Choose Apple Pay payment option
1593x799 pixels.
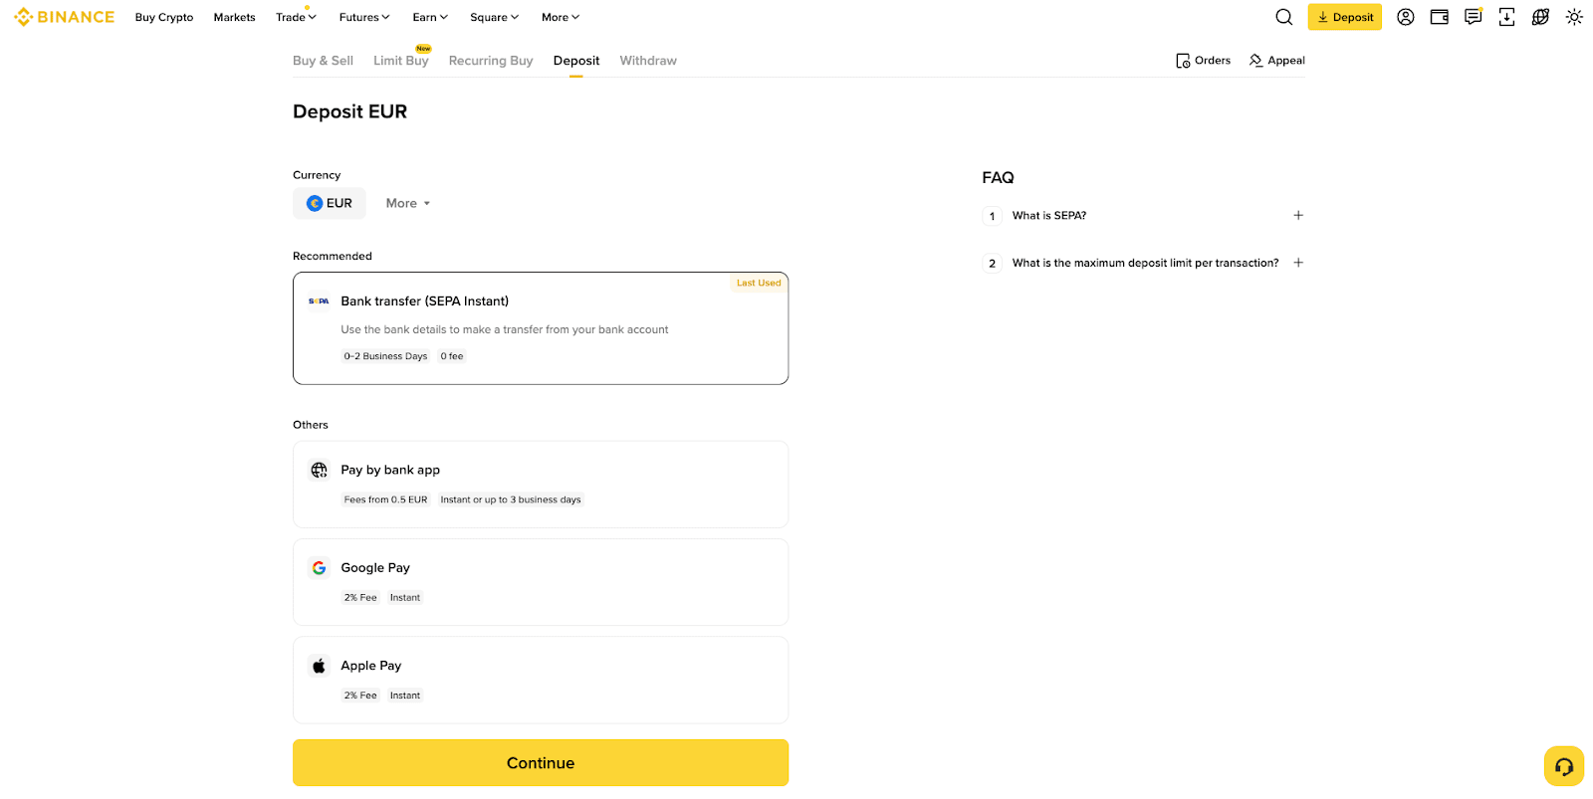[540, 680]
